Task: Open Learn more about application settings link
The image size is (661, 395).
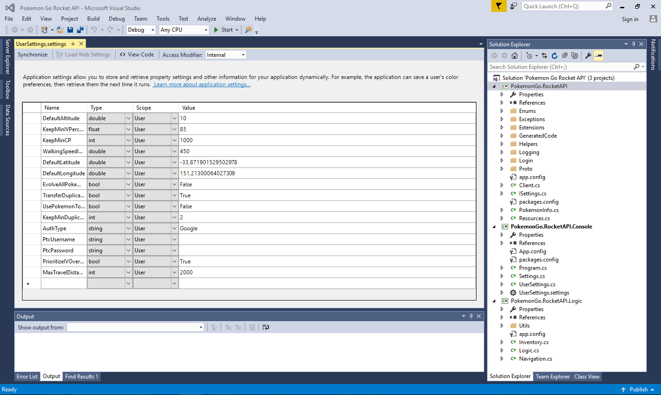Action: click(202, 84)
